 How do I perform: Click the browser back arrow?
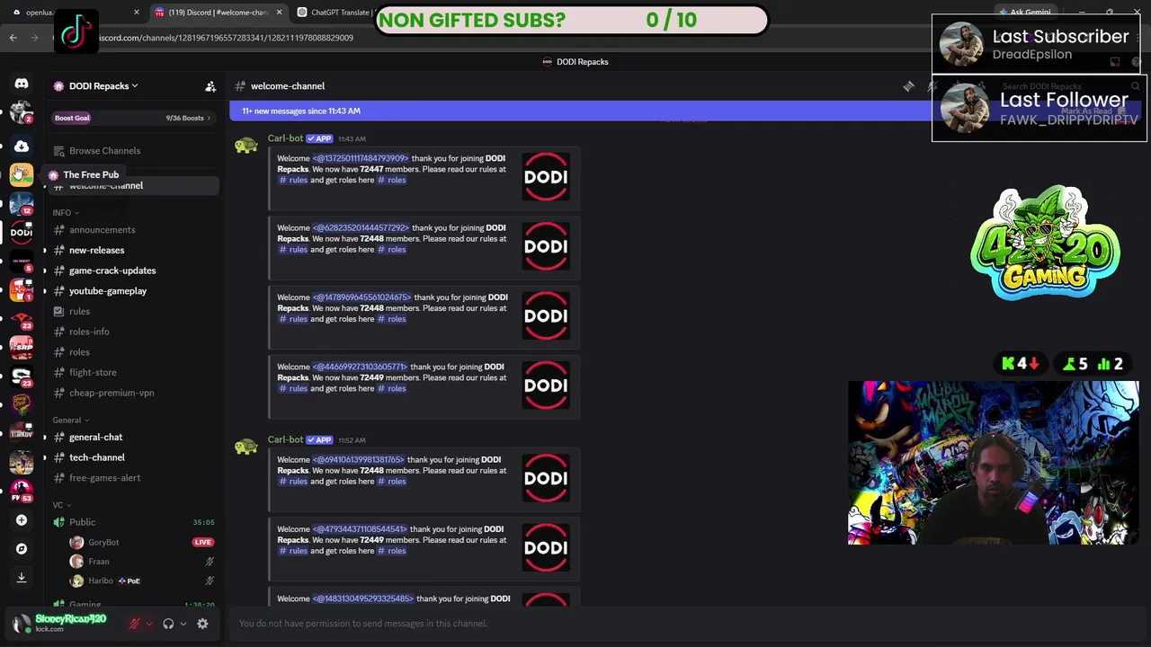click(x=13, y=38)
